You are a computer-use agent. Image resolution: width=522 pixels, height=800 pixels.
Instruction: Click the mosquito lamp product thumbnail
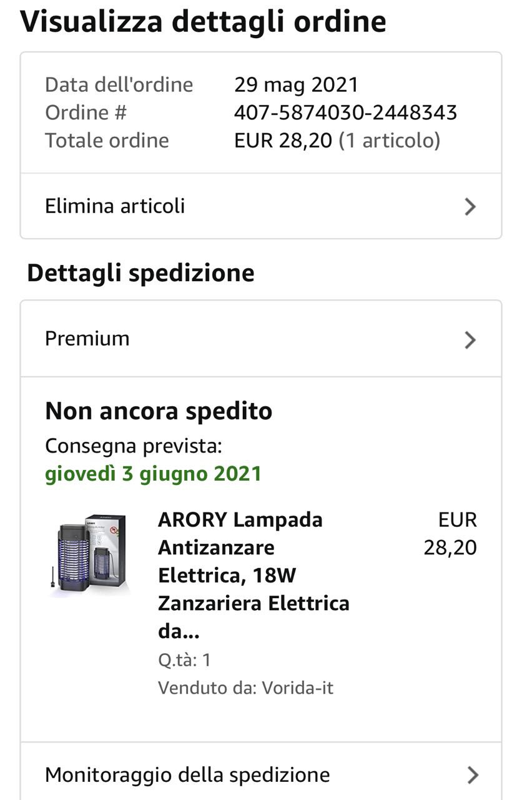tap(87, 555)
